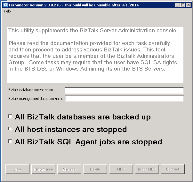
Task: Click the Connect button
Action: point(173,169)
